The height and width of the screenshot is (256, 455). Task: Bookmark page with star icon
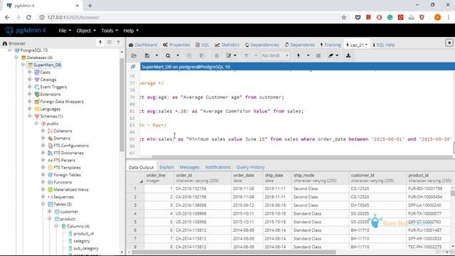click(344, 17)
